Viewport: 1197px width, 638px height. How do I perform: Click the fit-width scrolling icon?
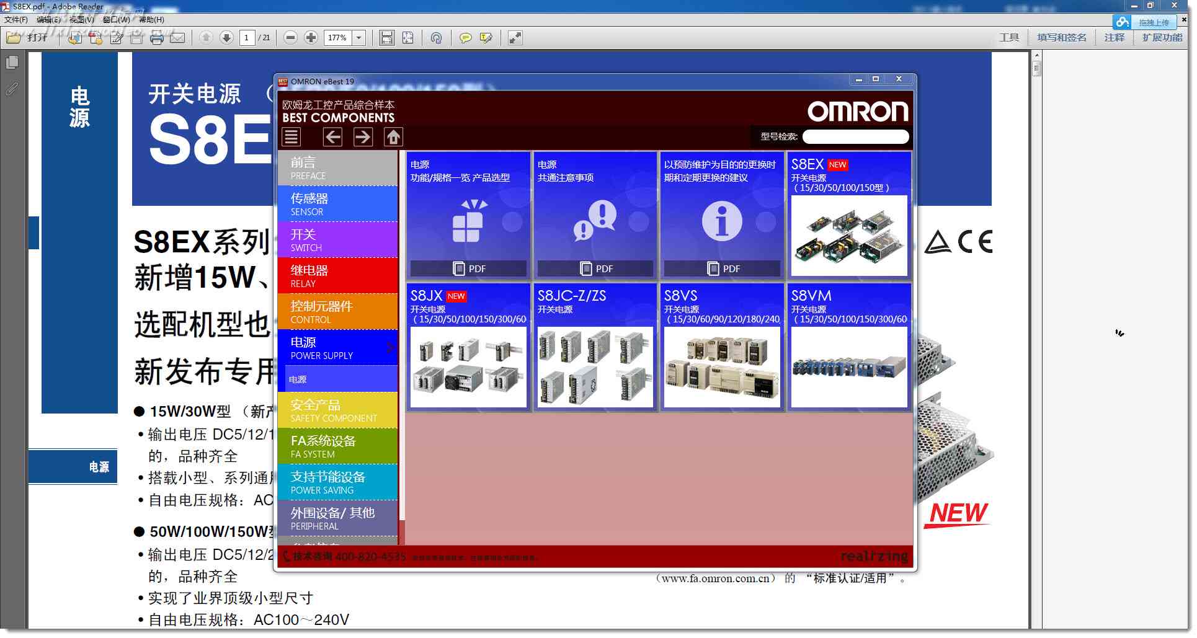(387, 38)
